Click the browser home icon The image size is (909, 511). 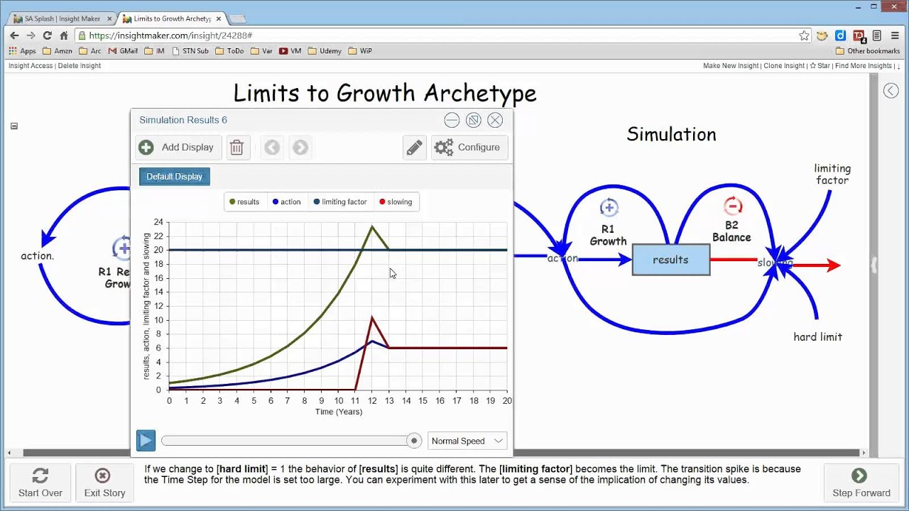pyautogui.click(x=64, y=35)
